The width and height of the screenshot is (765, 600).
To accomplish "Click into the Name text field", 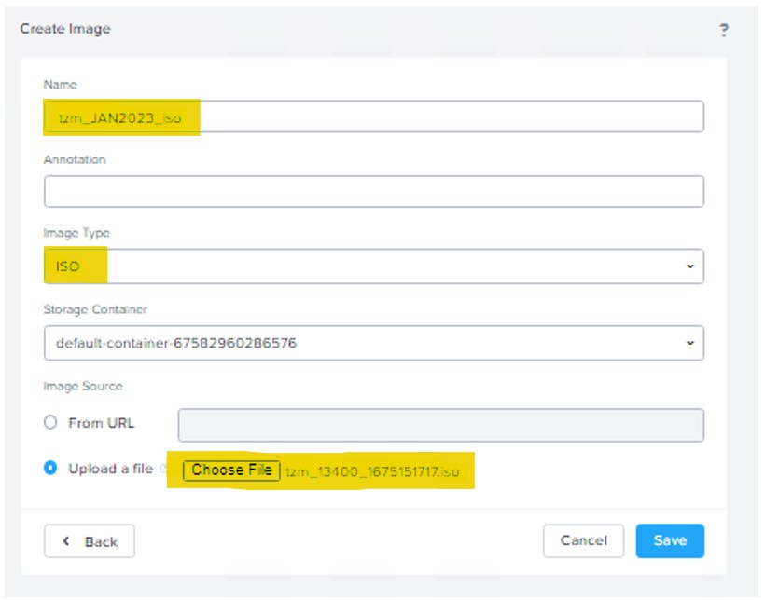I will (x=373, y=117).
